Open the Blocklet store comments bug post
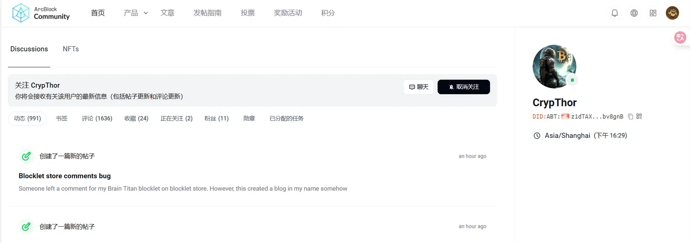 65,176
